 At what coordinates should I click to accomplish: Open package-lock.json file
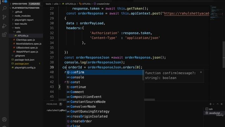pyautogui.click(x=24, y=60)
